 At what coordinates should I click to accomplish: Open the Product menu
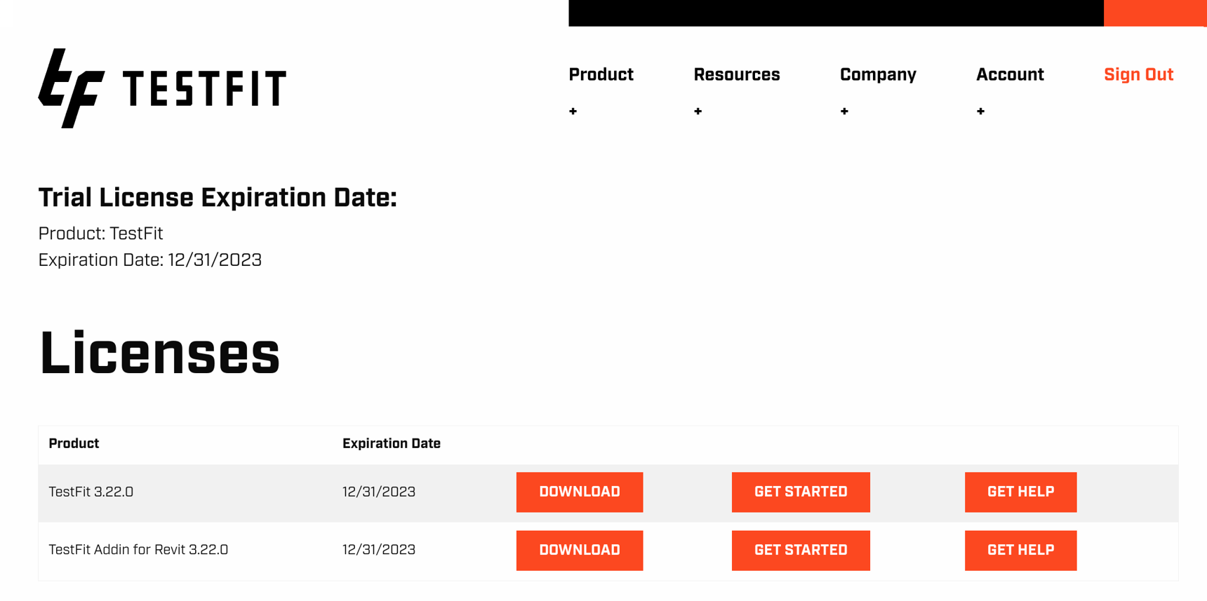(601, 74)
